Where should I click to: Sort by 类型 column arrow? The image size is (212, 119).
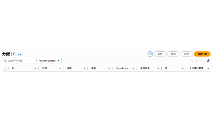click(109, 68)
